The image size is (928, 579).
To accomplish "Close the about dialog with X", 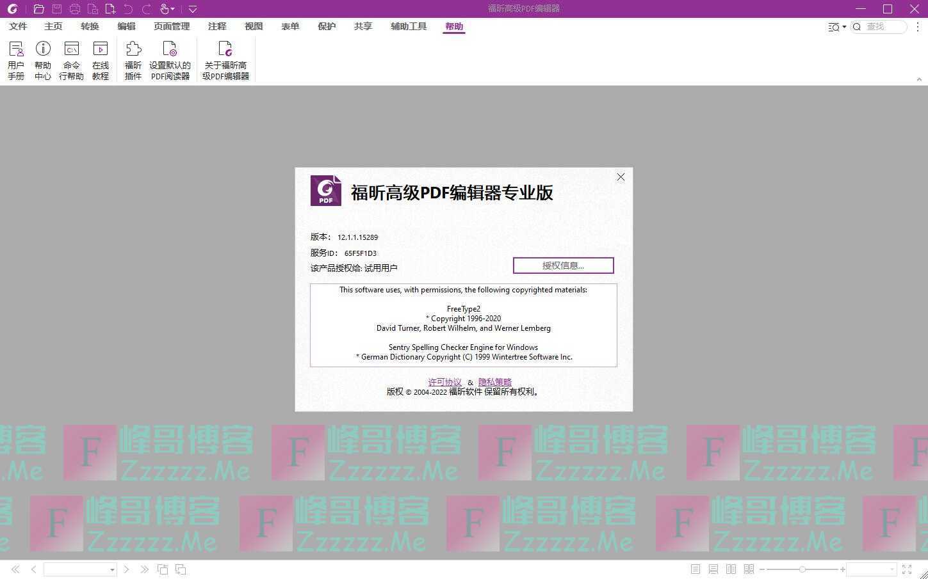I will [621, 177].
